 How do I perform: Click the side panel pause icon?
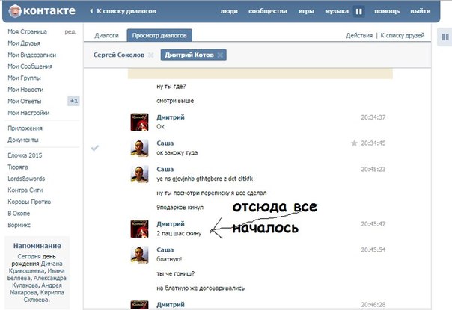point(445,37)
